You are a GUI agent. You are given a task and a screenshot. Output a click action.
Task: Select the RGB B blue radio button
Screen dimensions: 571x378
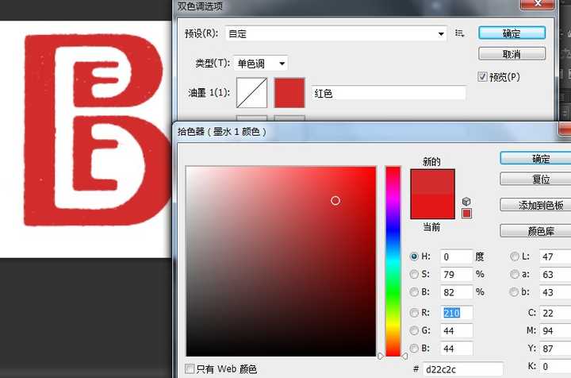pyautogui.click(x=414, y=349)
